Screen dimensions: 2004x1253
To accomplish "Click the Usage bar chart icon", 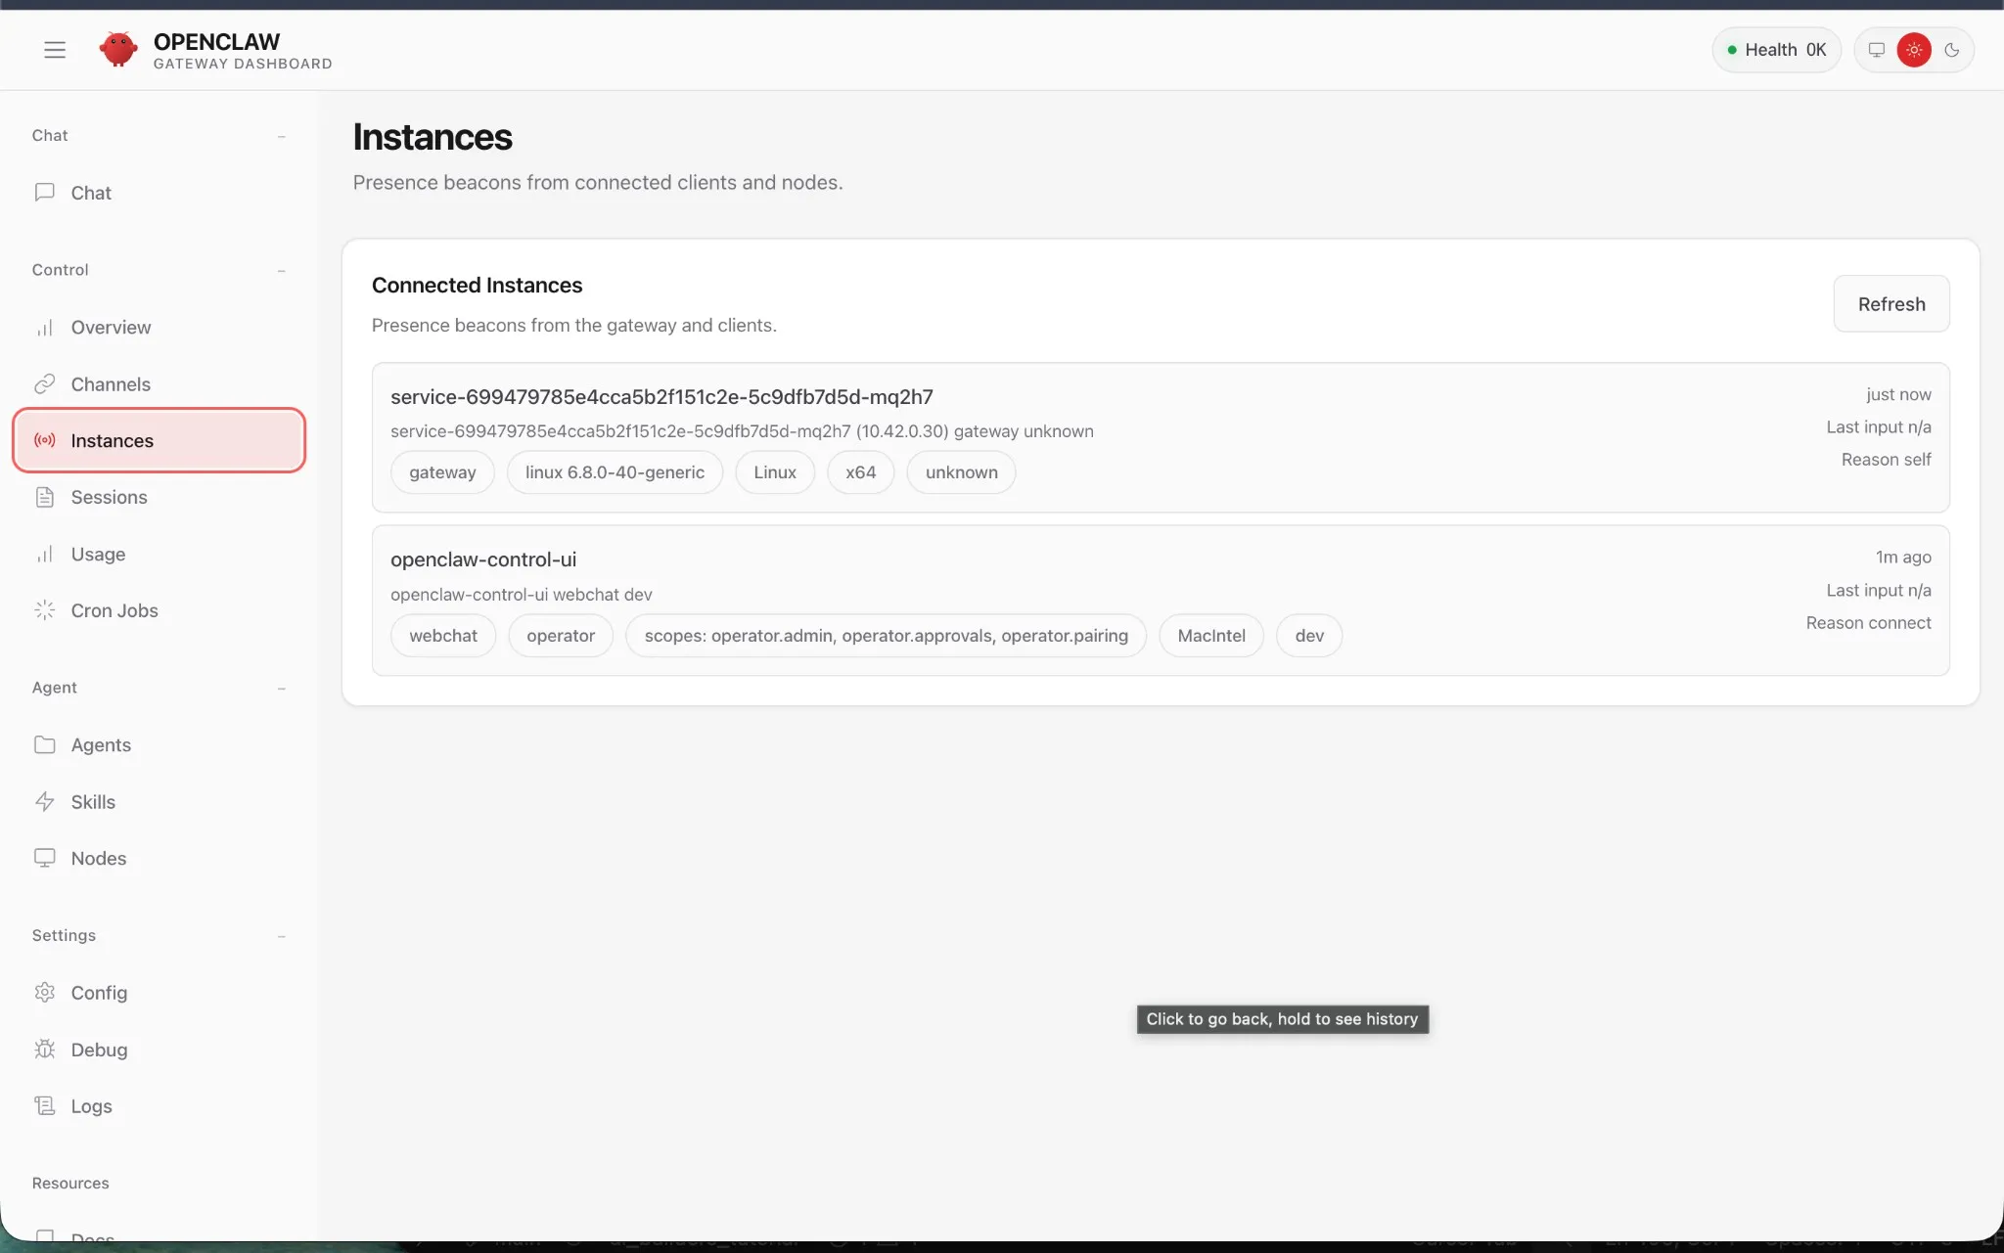I will click(44, 555).
